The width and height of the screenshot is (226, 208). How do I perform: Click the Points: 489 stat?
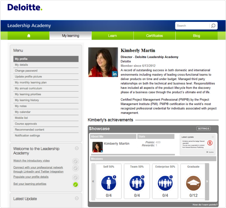(153, 142)
